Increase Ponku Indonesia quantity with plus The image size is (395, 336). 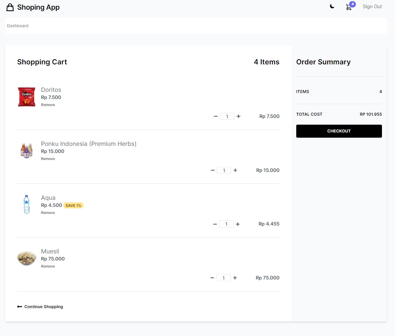pos(235,170)
